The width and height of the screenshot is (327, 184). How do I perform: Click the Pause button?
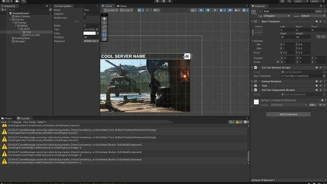coord(163,1)
